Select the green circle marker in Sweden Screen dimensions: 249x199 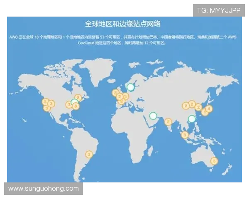pyautogui.click(x=131, y=87)
